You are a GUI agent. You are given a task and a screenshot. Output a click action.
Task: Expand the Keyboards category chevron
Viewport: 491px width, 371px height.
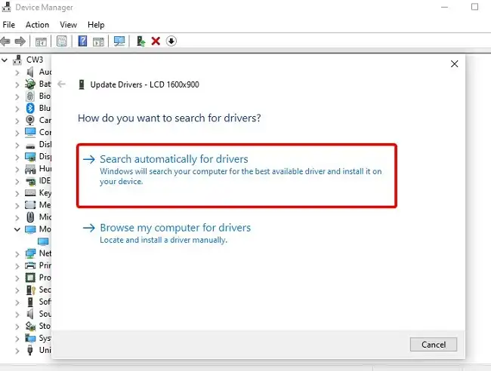(17, 194)
